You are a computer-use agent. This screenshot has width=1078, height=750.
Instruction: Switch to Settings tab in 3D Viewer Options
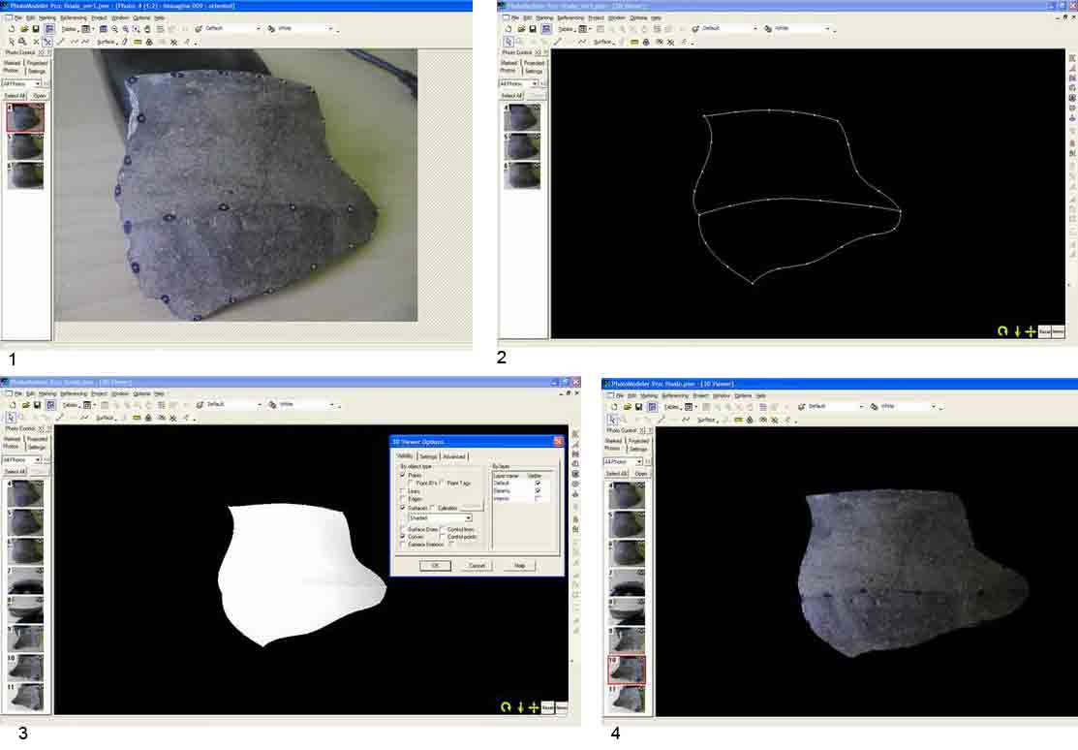coord(427,456)
